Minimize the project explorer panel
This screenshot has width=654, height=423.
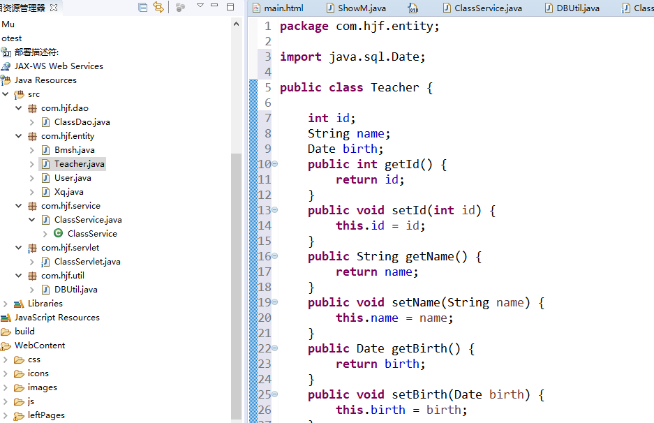tap(214, 6)
